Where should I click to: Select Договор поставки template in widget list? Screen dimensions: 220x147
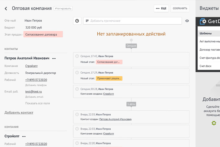(209, 50)
